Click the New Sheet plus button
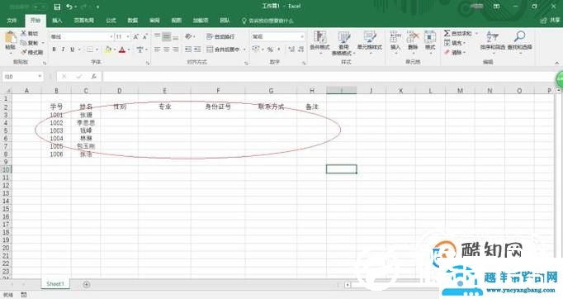 tap(87, 285)
